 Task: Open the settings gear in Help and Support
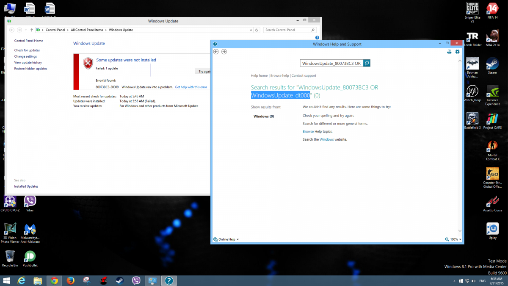click(457, 52)
